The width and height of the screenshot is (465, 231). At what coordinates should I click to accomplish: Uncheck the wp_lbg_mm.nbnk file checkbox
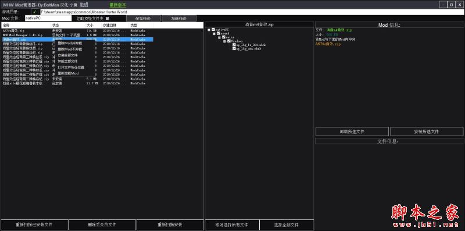(234, 49)
